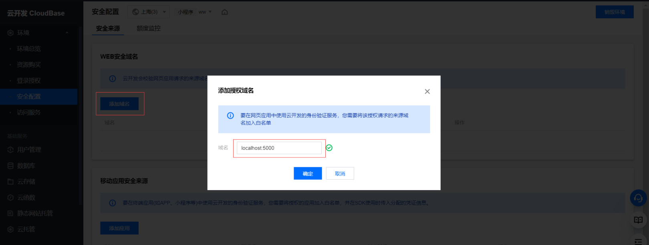Image resolution: width=649 pixels, height=245 pixels.
Task: Click the 移动应用安全来源 section heading
Action: point(124,181)
